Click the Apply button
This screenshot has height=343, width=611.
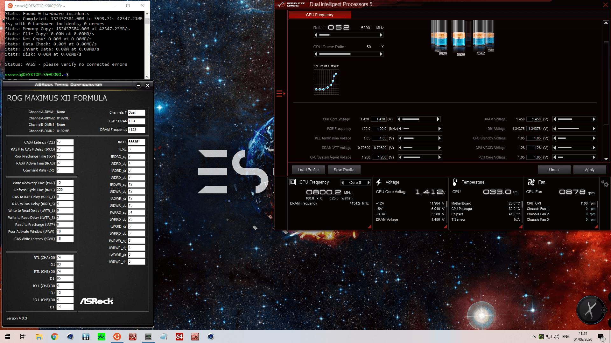590,170
